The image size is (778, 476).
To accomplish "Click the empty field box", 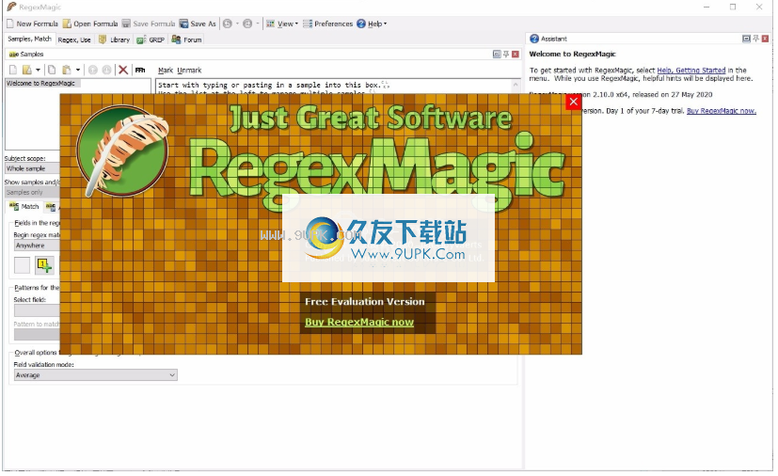I will coord(22,265).
